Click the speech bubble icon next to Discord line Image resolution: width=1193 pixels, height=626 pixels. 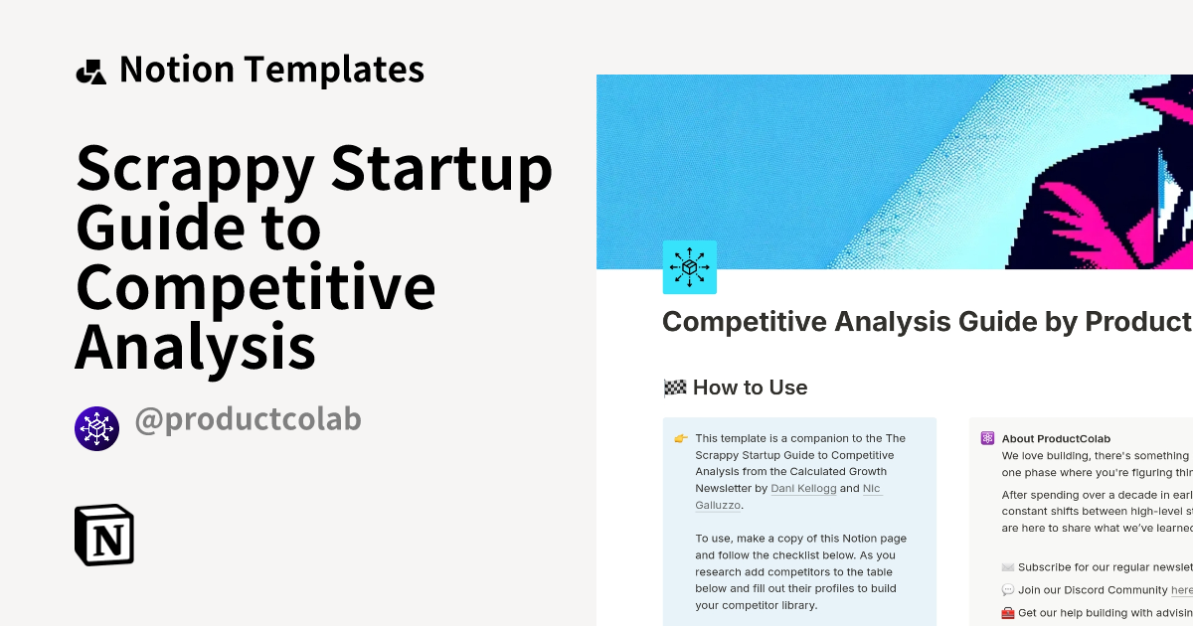1007,589
